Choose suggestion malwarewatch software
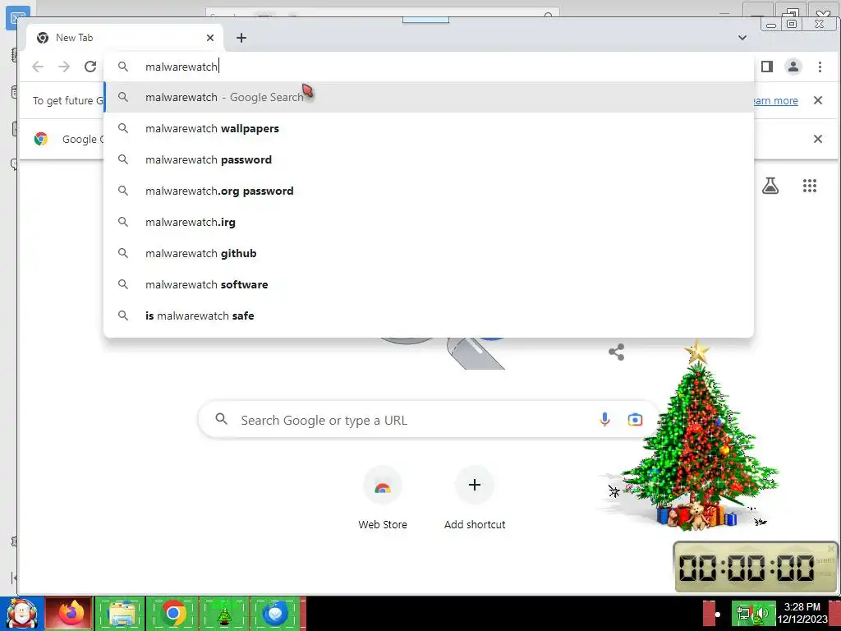This screenshot has height=631, width=841. pyautogui.click(x=429, y=283)
